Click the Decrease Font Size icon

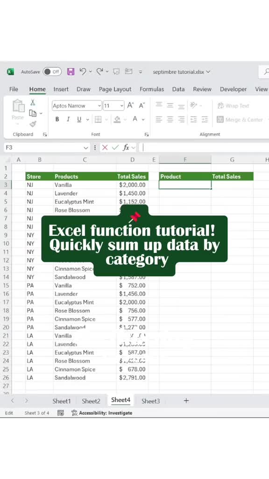[x=142, y=105]
